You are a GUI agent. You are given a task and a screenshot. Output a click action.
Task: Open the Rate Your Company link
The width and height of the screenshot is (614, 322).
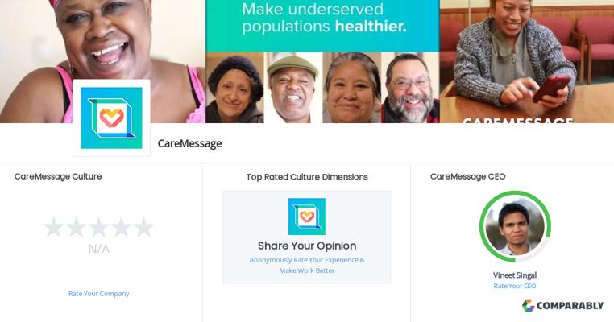pos(98,294)
